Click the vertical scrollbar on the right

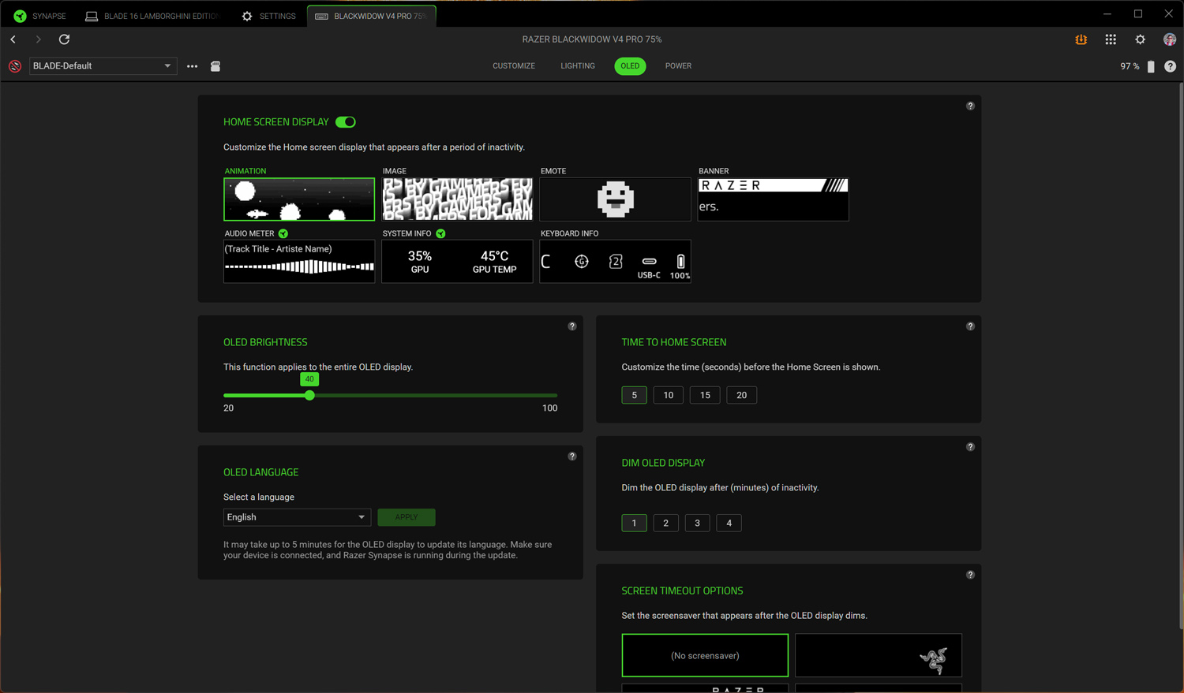[x=1181, y=355]
